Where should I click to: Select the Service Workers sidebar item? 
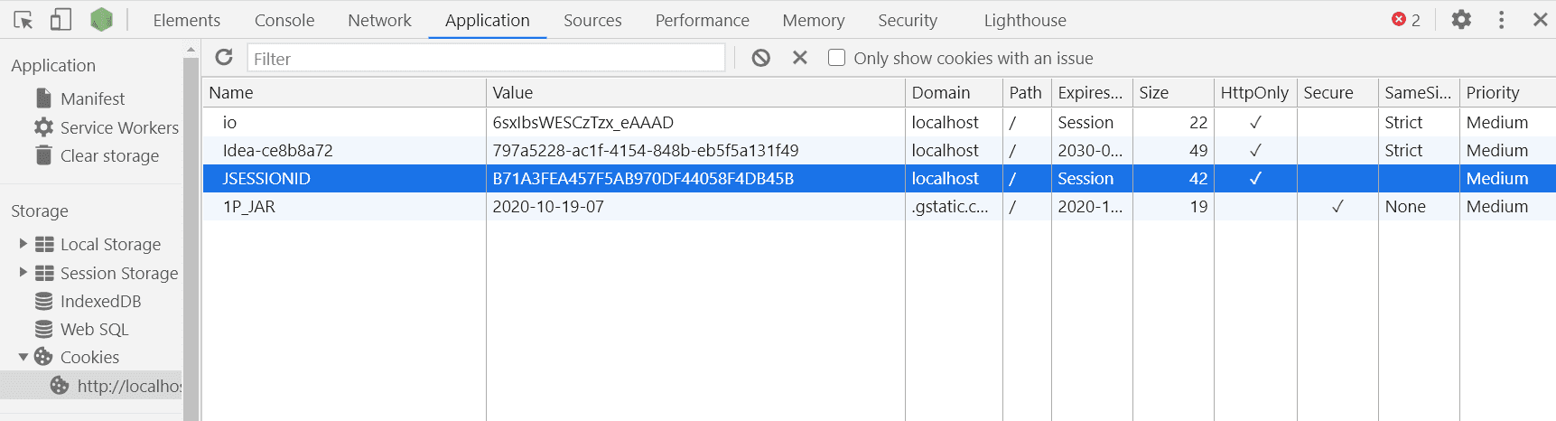(118, 127)
